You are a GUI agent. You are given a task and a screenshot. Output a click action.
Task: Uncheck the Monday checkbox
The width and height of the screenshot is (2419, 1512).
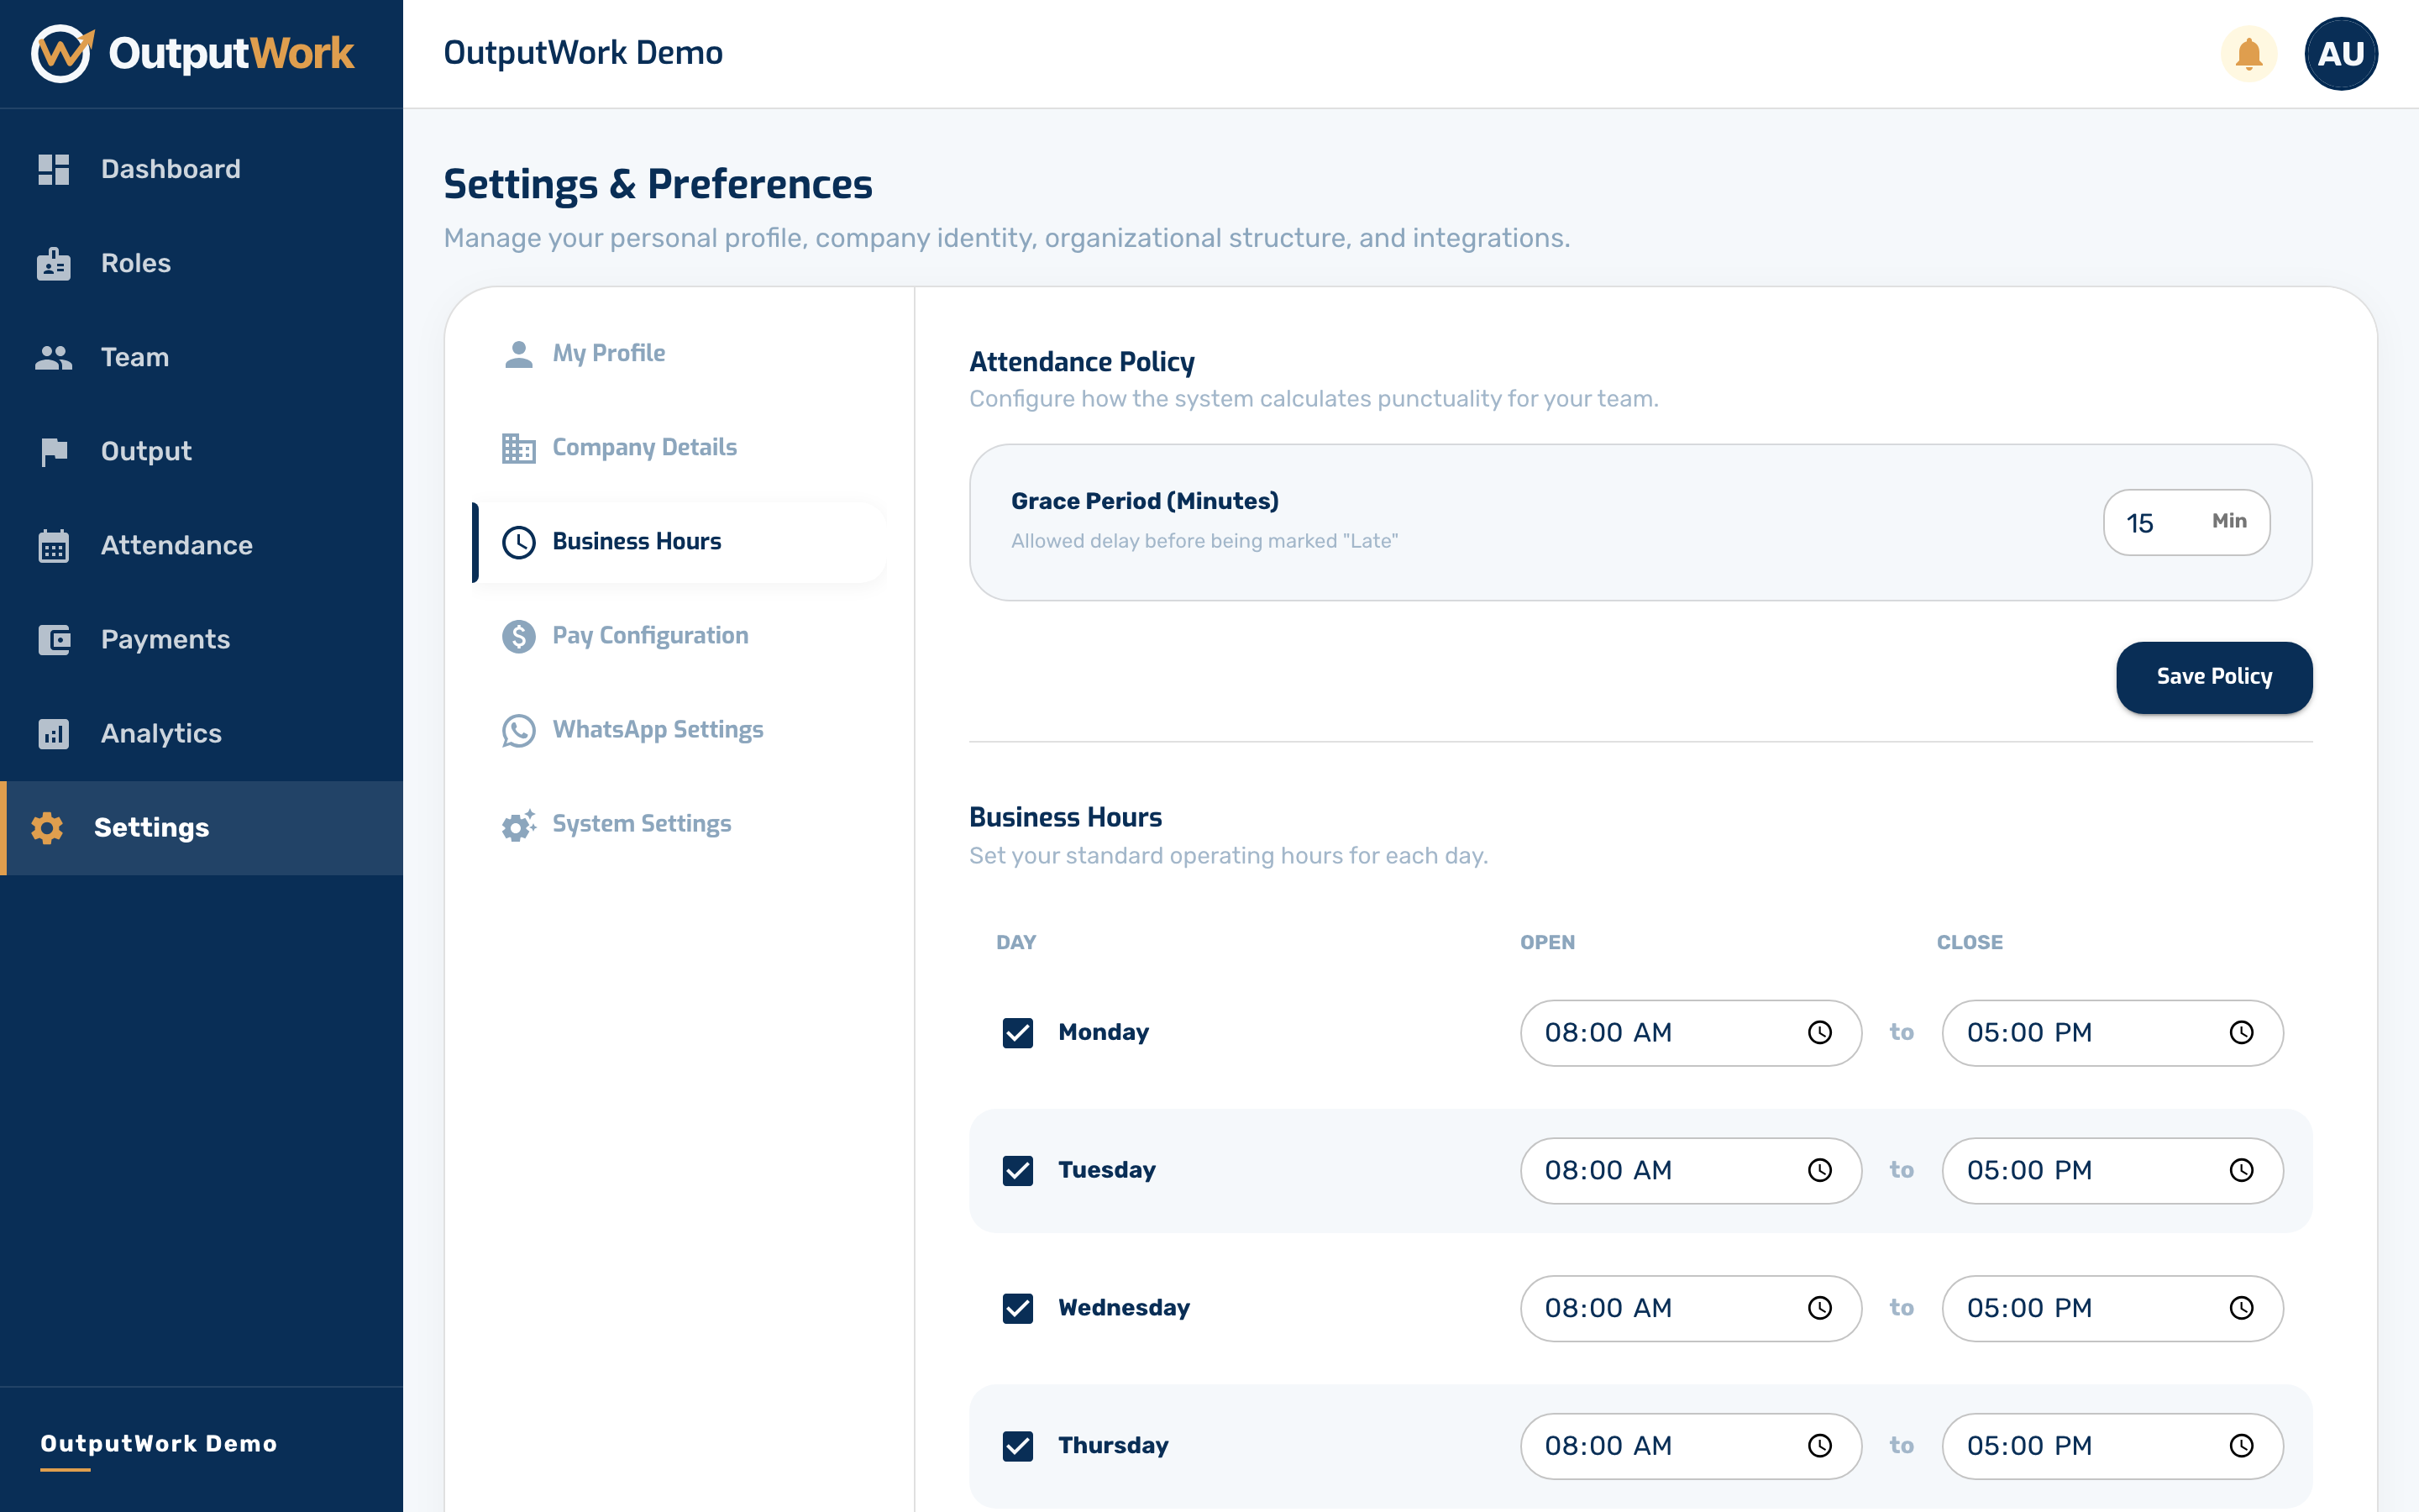(1018, 1033)
